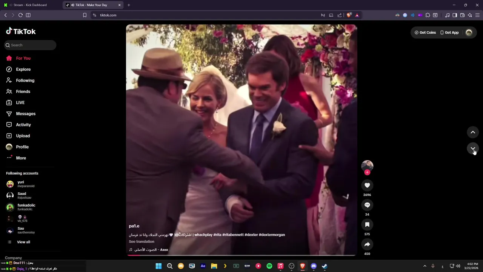Expand the More options menu
This screenshot has height=272, width=483.
[x=16, y=158]
